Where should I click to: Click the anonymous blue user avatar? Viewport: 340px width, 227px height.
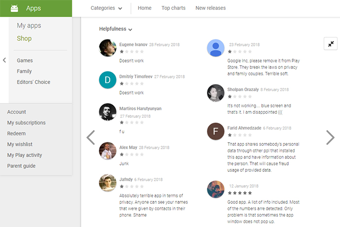pyautogui.click(x=216, y=48)
